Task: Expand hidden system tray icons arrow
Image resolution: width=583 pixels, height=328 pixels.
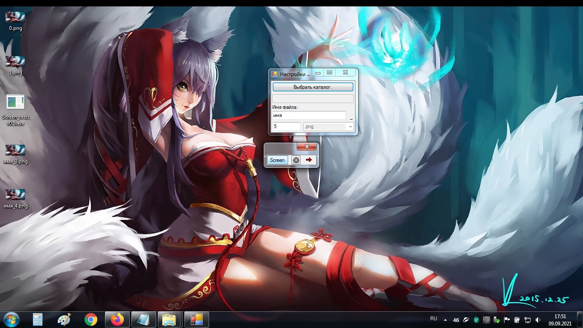Action: coord(446,320)
